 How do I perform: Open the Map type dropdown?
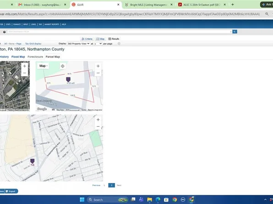[43, 66]
